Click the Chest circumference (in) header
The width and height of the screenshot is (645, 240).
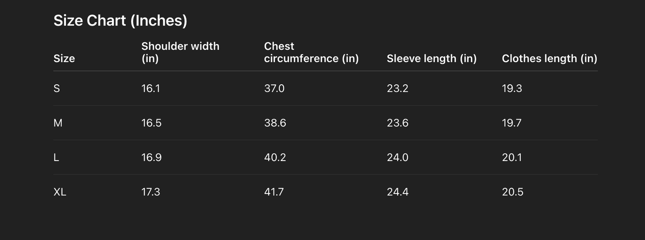(311, 52)
